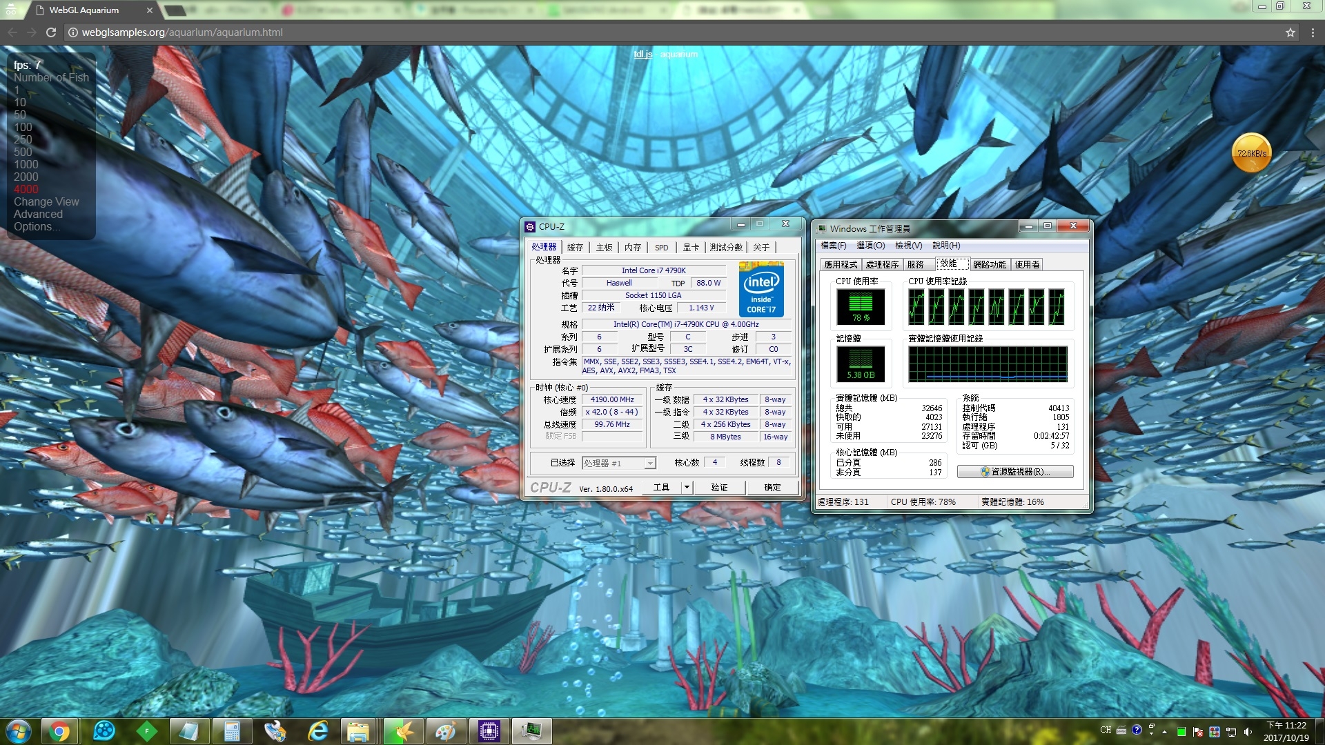Click the Chrome icon in the taskbar

pyautogui.click(x=59, y=731)
